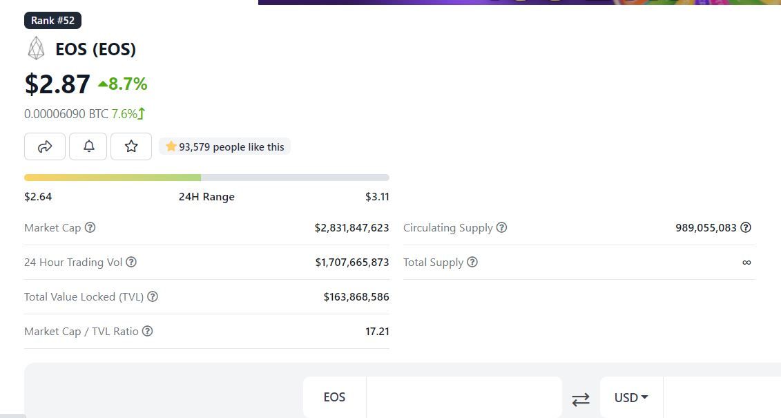Click Total Value Locked help icon
This screenshot has height=418, width=781.
tap(153, 296)
